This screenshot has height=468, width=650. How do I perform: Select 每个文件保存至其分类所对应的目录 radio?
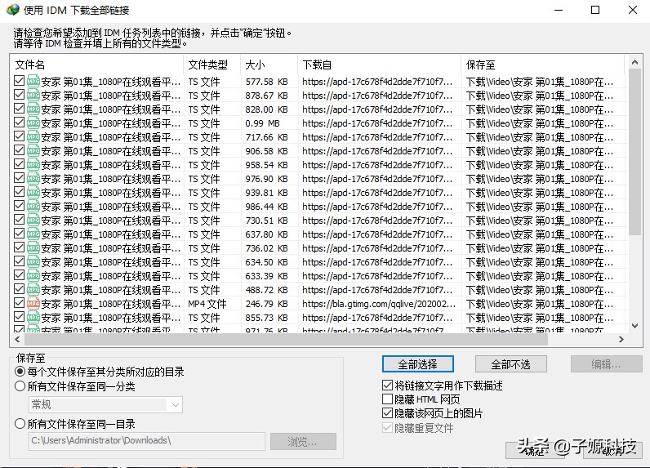click(x=20, y=372)
